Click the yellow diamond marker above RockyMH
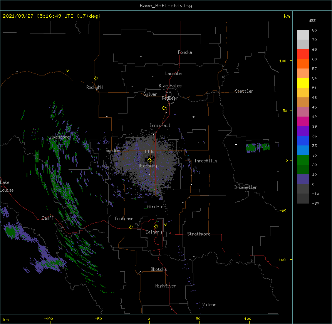The width and height of the screenshot is (332, 324). click(x=96, y=78)
